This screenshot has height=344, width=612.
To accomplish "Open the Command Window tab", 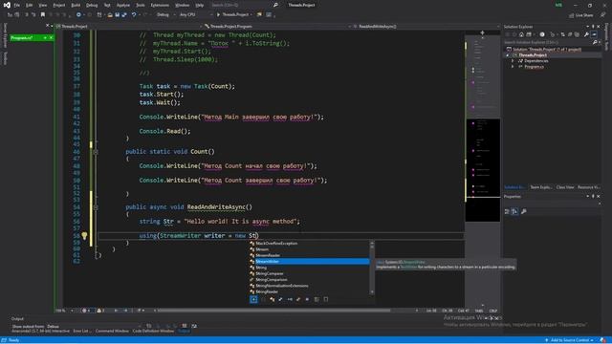I will 112,332.
